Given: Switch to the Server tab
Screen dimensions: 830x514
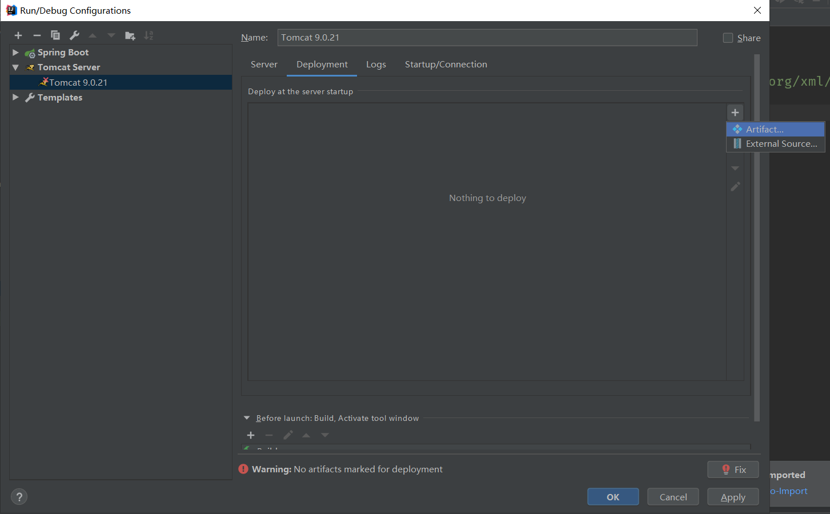Looking at the screenshot, I should point(264,65).
